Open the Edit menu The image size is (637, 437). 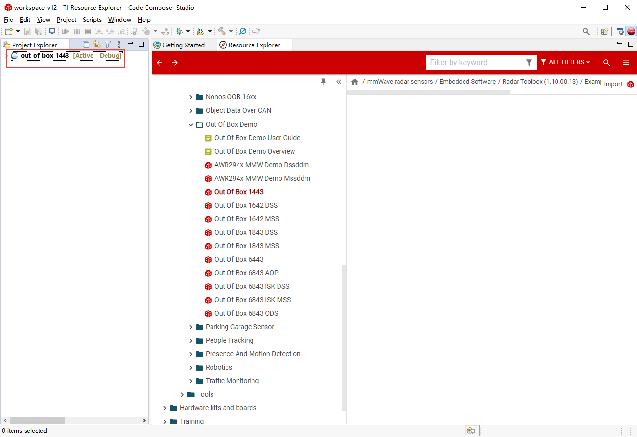click(25, 20)
